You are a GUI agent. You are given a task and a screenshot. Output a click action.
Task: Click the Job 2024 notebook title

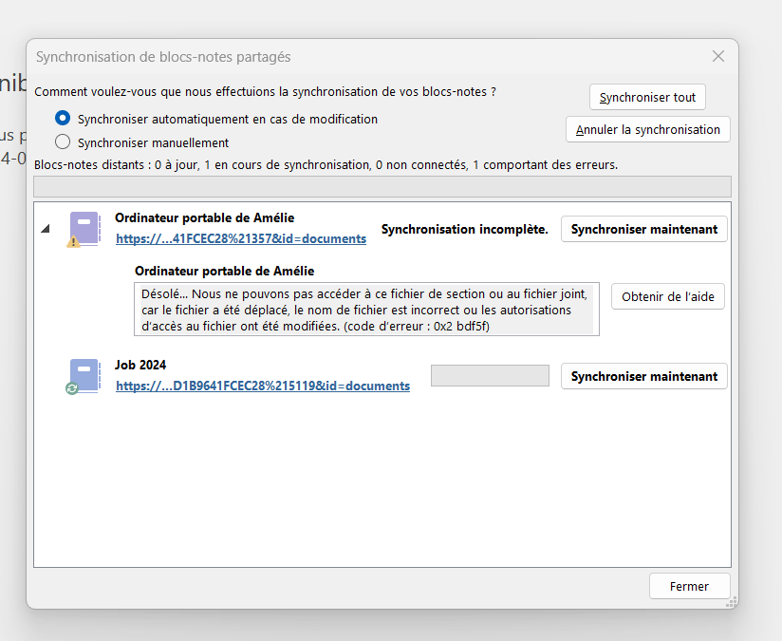pyautogui.click(x=140, y=365)
